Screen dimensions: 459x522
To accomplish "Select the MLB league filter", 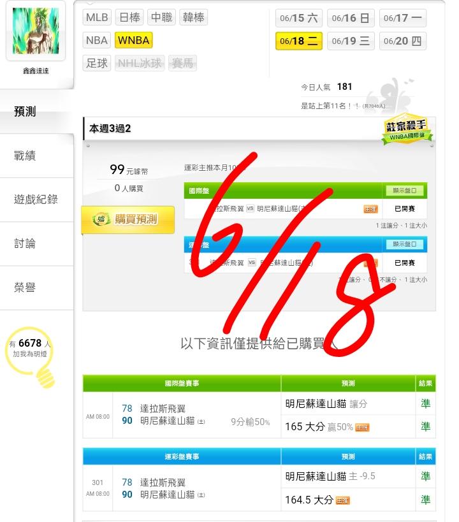I will [97, 17].
